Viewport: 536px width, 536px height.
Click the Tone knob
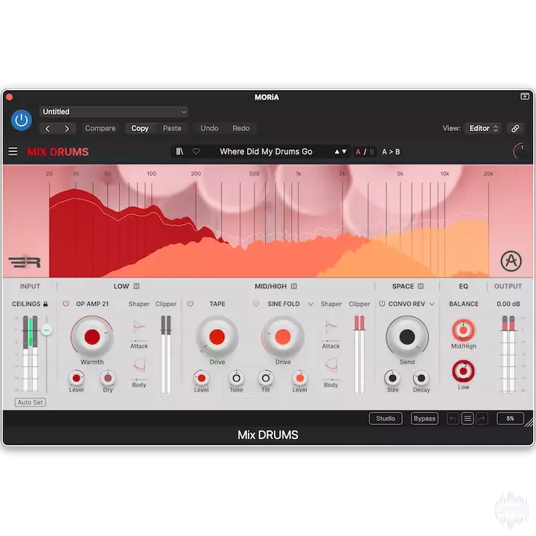point(236,378)
